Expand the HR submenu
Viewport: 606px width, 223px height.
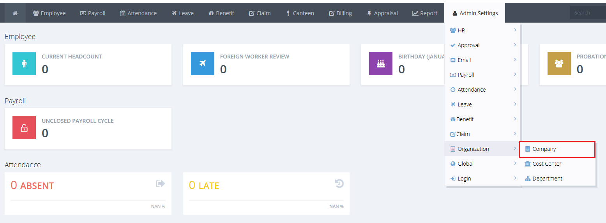pyautogui.click(x=483, y=30)
